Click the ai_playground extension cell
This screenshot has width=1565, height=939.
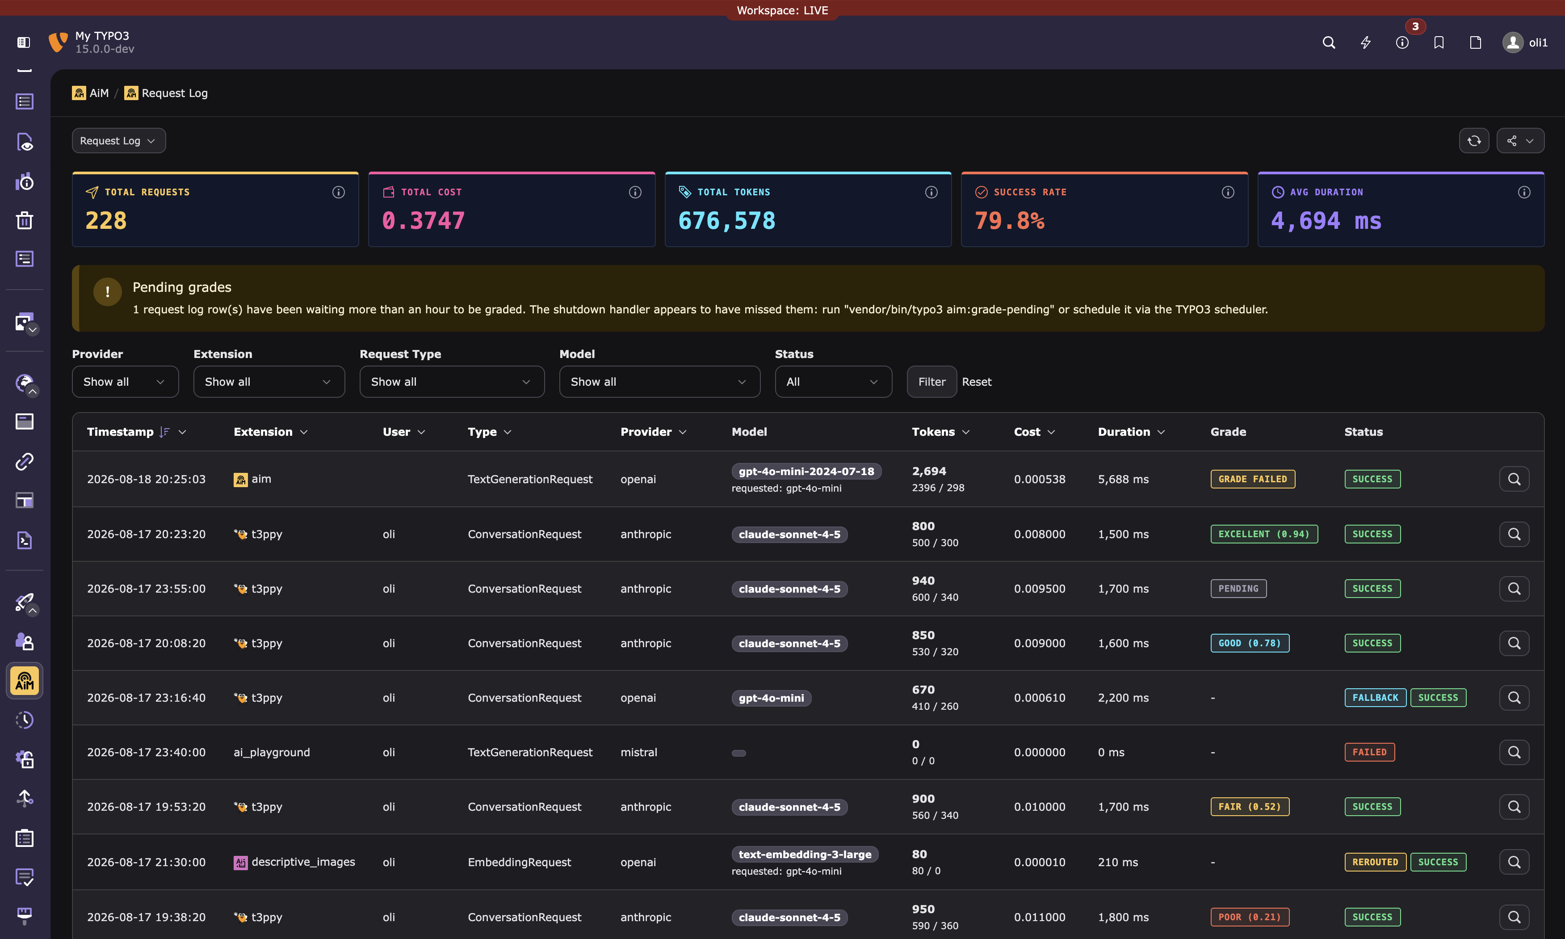272,752
